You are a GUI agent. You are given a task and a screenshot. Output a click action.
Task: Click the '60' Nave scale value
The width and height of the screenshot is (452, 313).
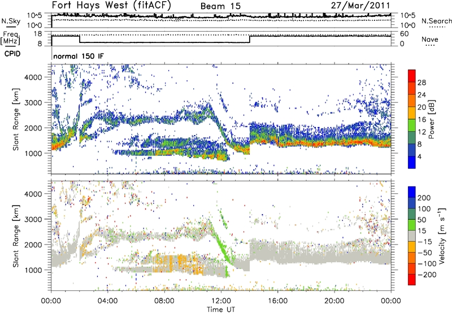pos(405,34)
